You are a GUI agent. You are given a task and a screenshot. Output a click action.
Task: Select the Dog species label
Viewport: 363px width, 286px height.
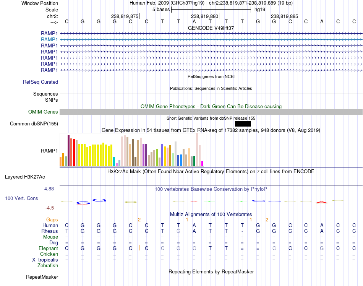[53, 243]
